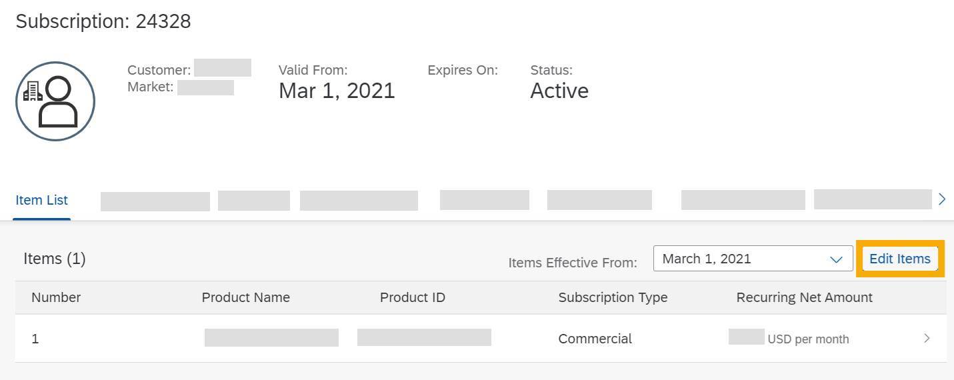Screen dimensions: 954x380
Task: Select the Product Name column header
Action: point(246,297)
